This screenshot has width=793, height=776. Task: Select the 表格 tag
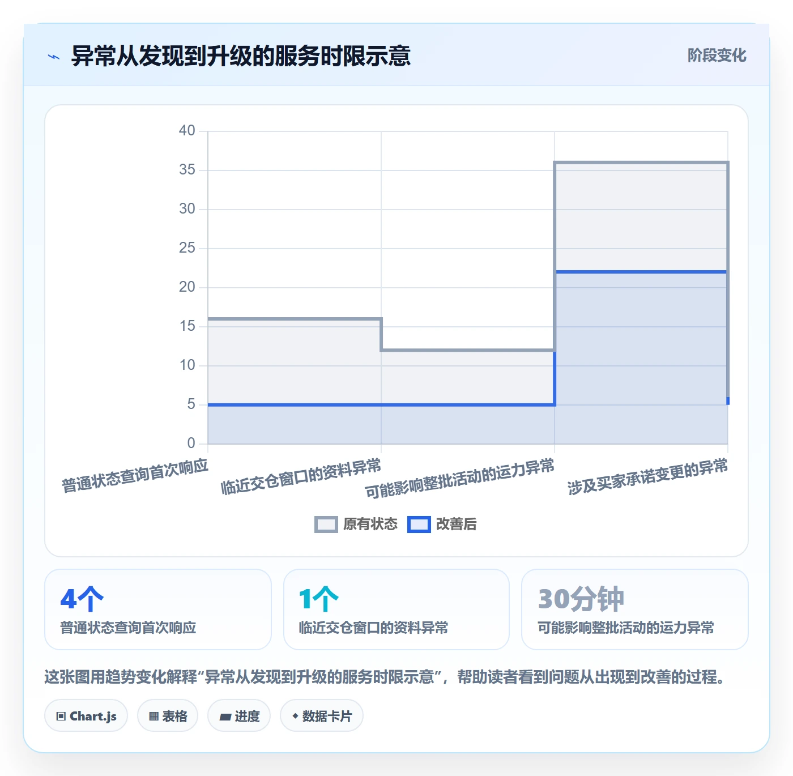coord(168,716)
